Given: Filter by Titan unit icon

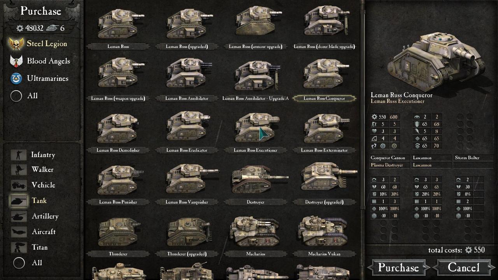Looking at the screenshot, I should point(18,247).
